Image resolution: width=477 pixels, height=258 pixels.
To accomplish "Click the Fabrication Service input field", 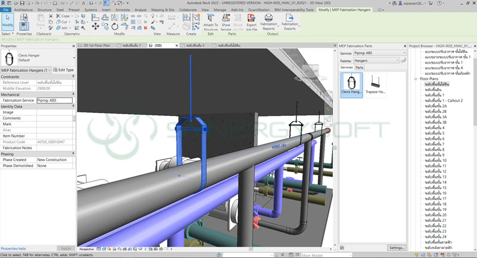I will coord(54,100).
